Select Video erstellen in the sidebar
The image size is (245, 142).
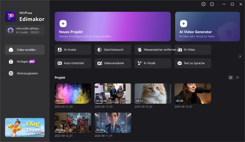[25, 50]
